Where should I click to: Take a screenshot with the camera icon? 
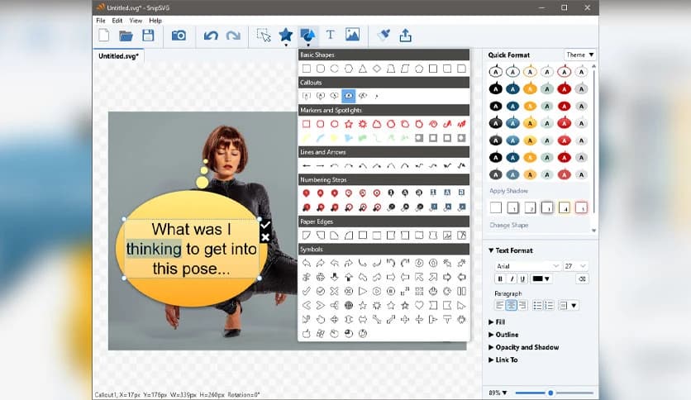tap(179, 36)
